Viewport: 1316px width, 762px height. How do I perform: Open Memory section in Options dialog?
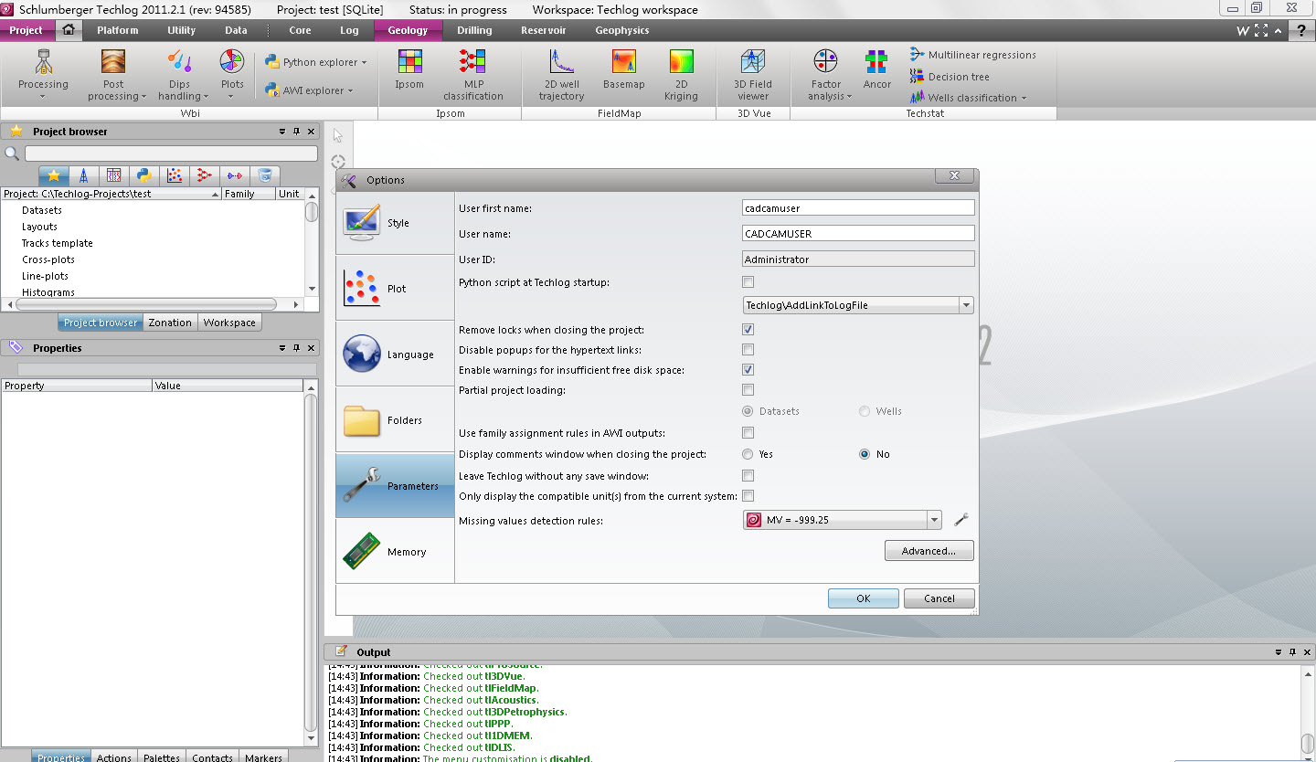point(395,552)
